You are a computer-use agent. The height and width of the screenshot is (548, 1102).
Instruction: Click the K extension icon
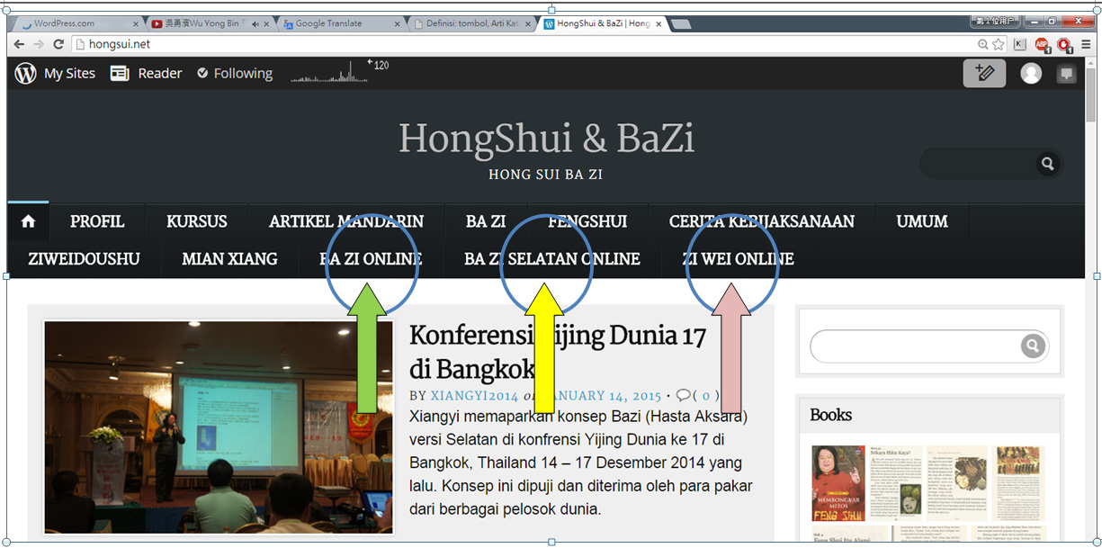coord(1019,43)
